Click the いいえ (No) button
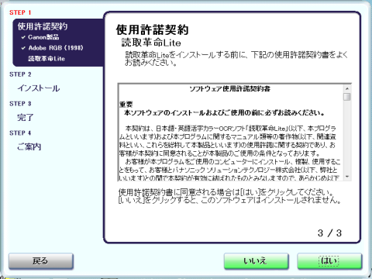Viewport: 372px width, 279px height. tap(256, 261)
